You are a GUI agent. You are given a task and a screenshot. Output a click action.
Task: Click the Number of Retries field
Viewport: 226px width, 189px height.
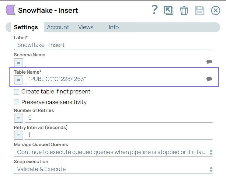click(119, 118)
